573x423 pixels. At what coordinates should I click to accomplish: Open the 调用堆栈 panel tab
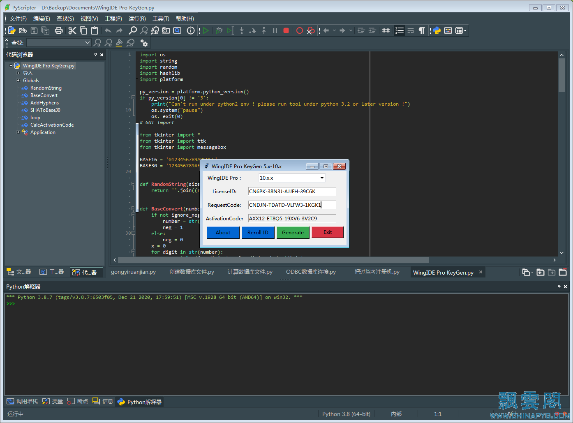pyautogui.click(x=22, y=402)
